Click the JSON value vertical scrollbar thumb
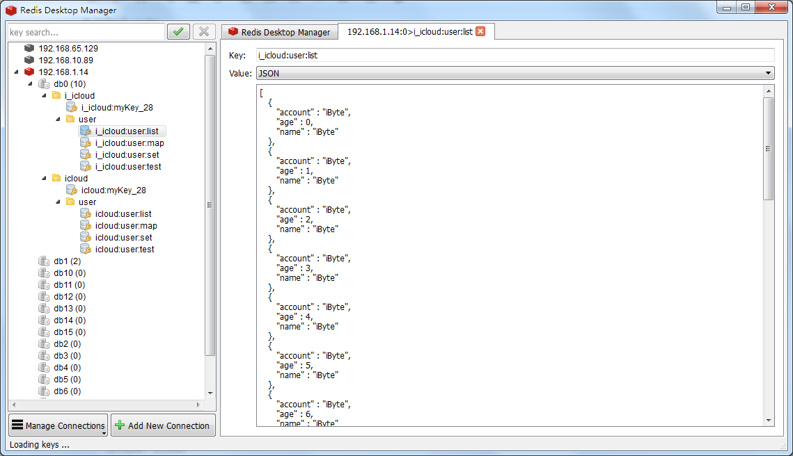This screenshot has width=793, height=456. point(768,149)
